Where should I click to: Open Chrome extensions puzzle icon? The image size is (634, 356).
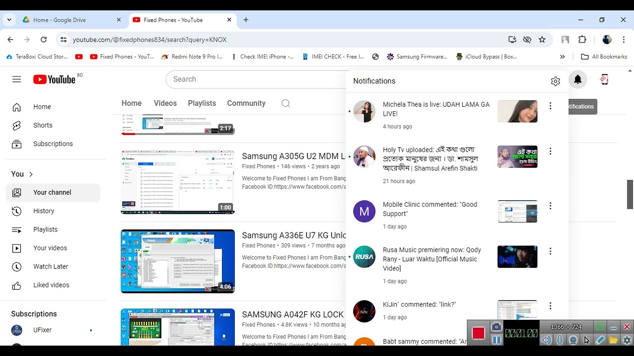click(582, 40)
